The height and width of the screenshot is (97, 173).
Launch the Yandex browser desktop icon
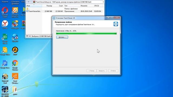click(5, 25)
